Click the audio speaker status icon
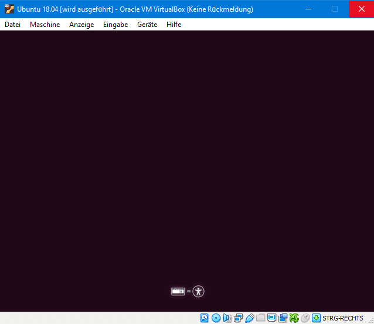The image size is (374, 324). (x=227, y=318)
